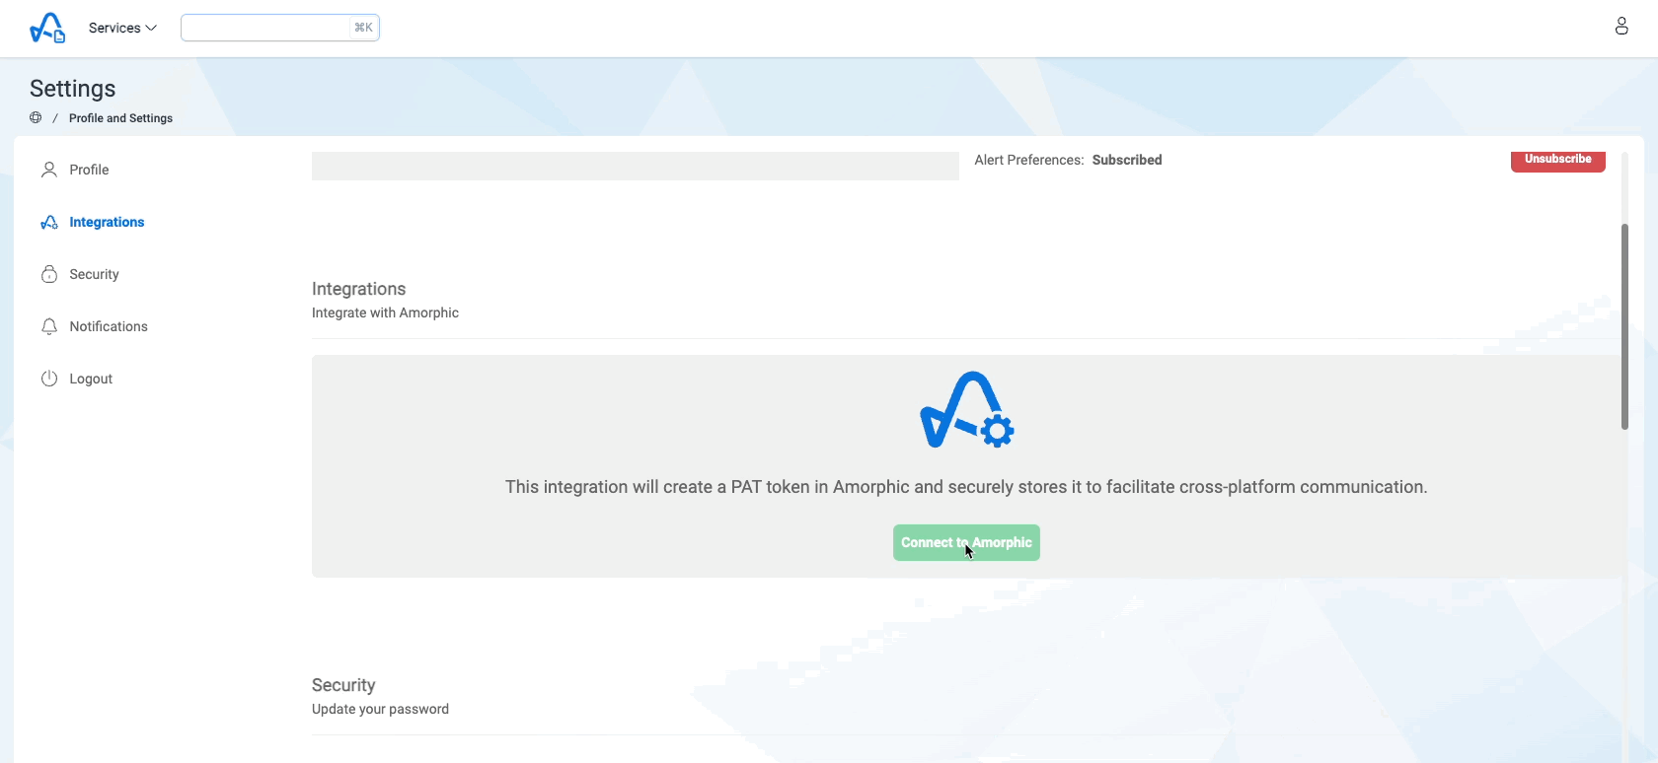
Task: Select Logout label in sidebar
Action: [x=91, y=379]
